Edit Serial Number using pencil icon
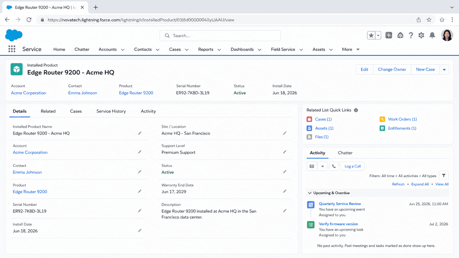459x258 pixels. pyautogui.click(x=140, y=211)
